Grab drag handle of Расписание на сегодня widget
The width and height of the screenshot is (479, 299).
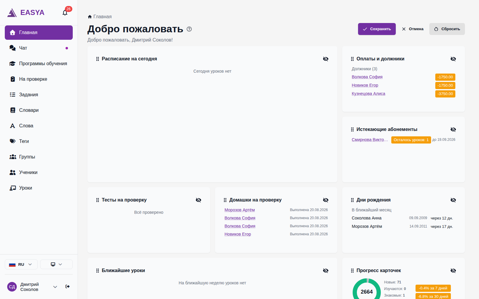(98, 59)
